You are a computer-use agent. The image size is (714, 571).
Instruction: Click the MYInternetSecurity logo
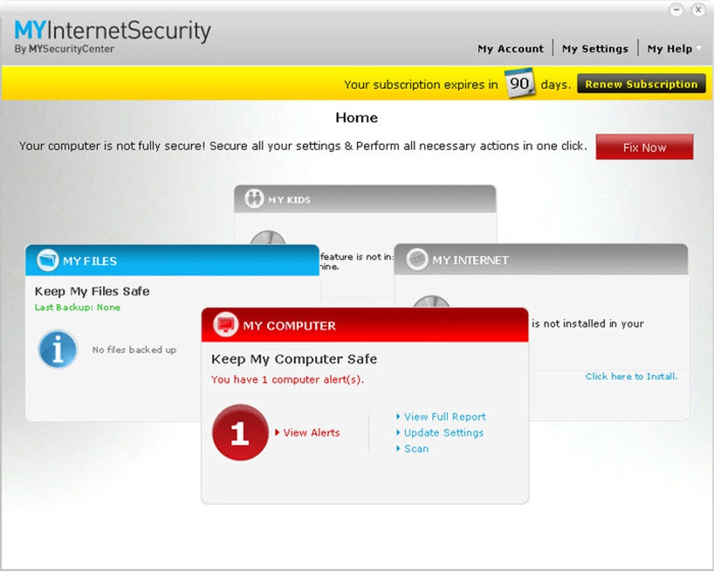tap(113, 36)
